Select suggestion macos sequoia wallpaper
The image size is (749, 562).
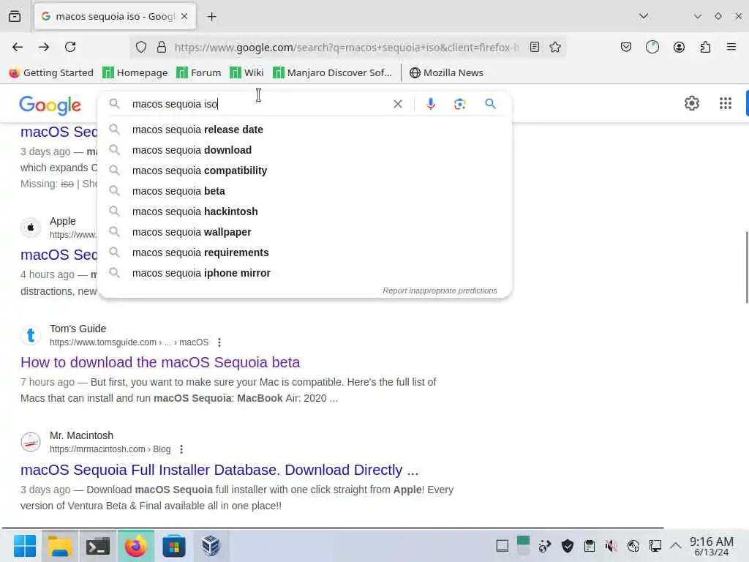point(305,232)
